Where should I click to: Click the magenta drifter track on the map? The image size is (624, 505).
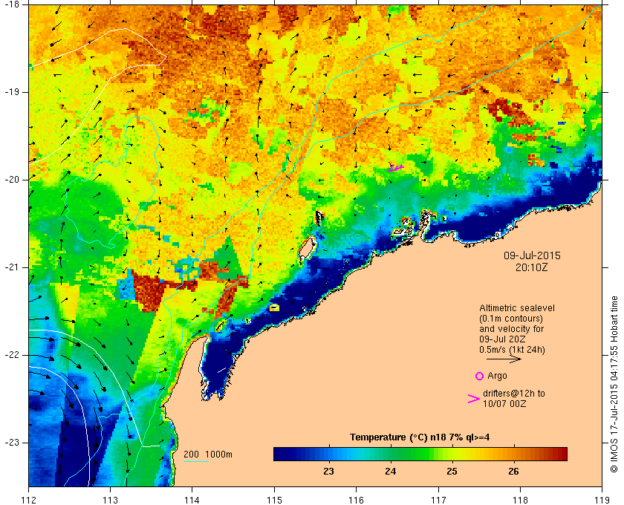[x=395, y=168]
